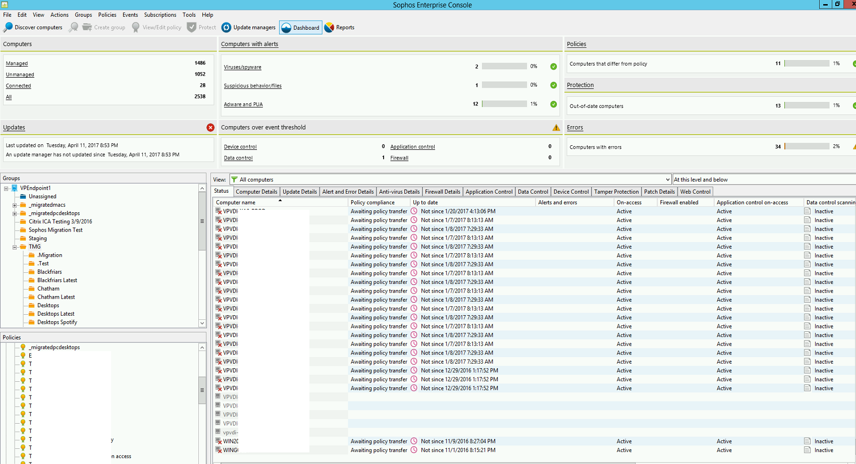Click the View/Edit policy toolbar icon
Screen dimensions: 856x464
point(136,27)
